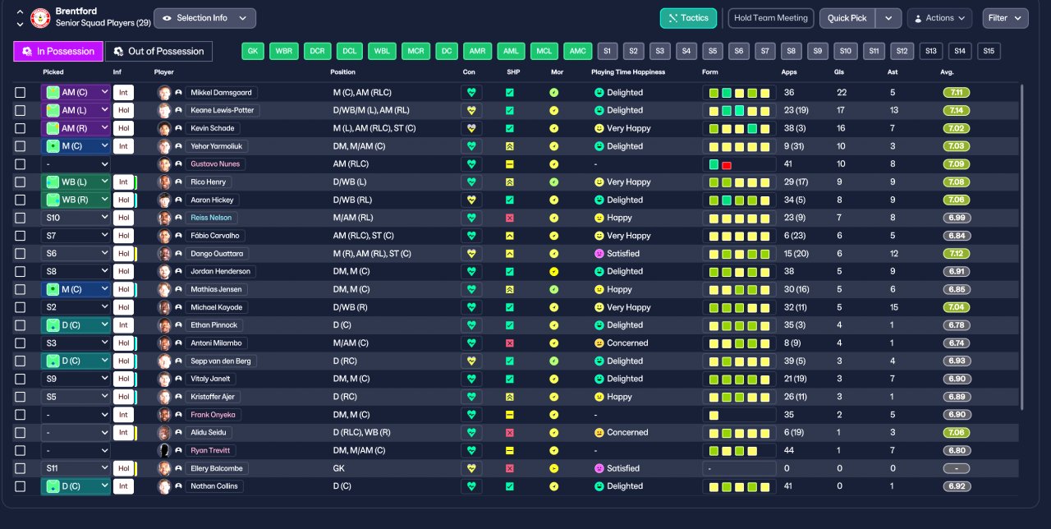Click the Quick Pick button

click(x=847, y=18)
